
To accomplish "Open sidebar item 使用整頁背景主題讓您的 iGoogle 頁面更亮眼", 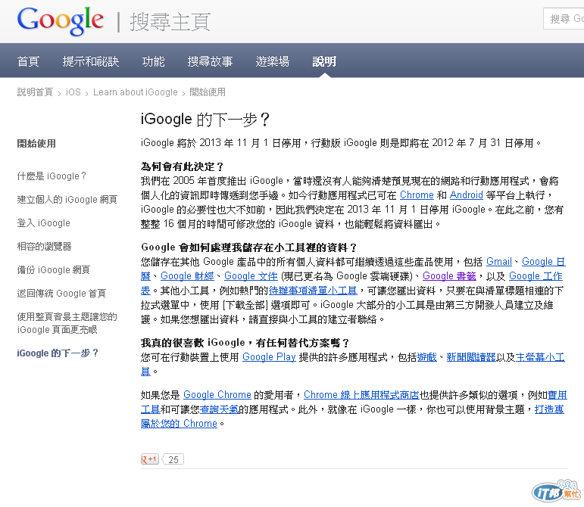I will click(67, 323).
